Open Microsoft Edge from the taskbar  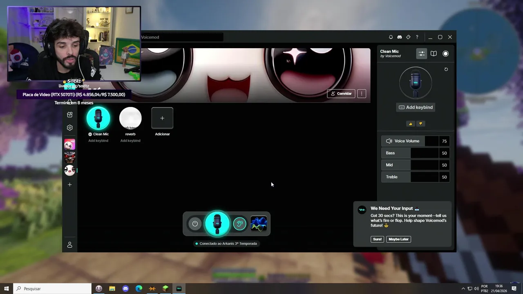[x=139, y=289]
